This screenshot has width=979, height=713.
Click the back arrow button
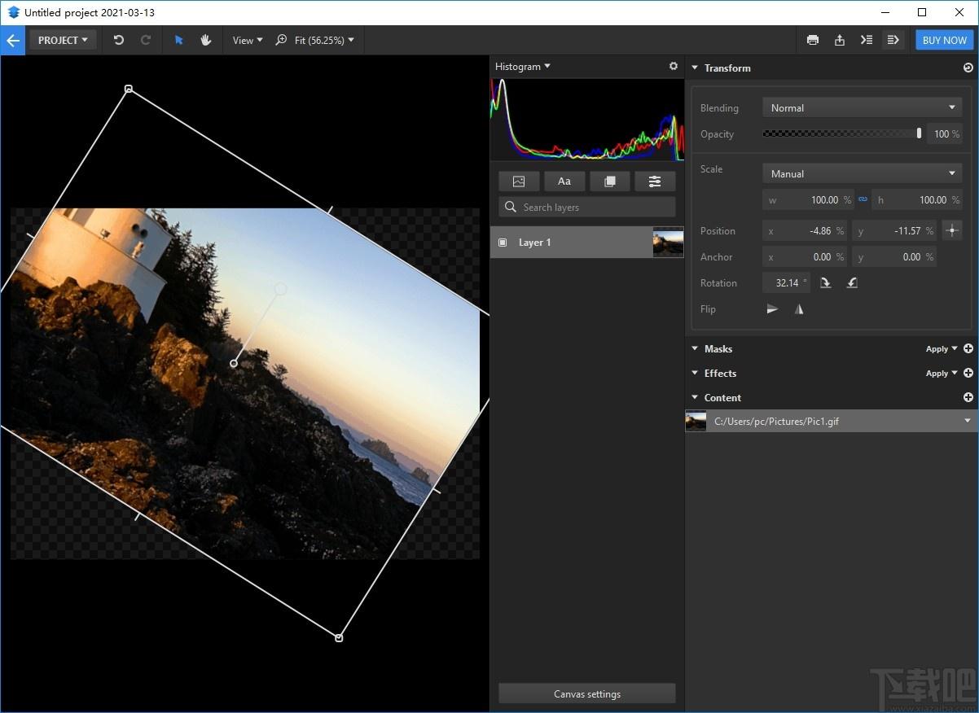pos(13,40)
